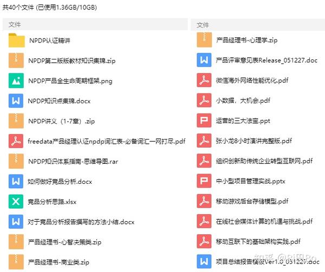The width and height of the screenshot is (325, 272).
Task: Click the Word icon for NPDP知识点集锦.docx
Action: pyautogui.click(x=16, y=101)
